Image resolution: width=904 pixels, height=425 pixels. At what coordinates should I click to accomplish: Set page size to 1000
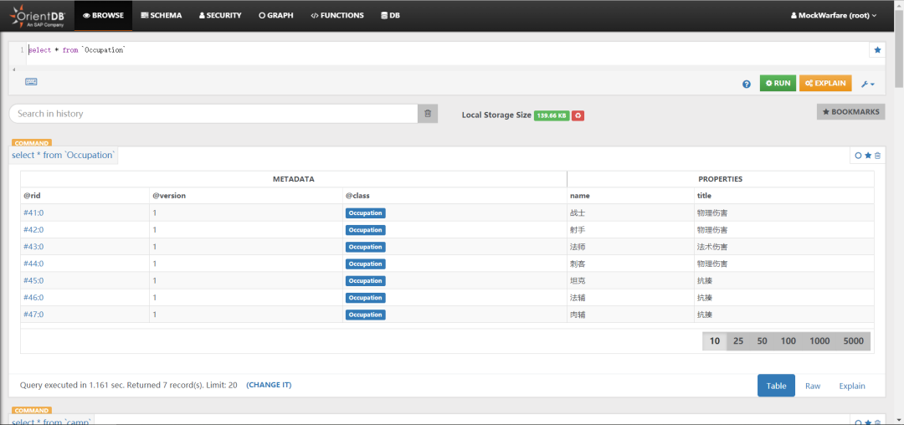819,341
